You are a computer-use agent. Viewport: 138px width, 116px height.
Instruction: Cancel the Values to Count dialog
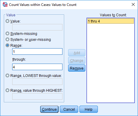tap(69, 109)
